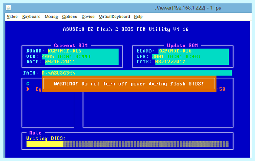
Task: Click Current ROM date 09/16/2011
Action: point(60,62)
